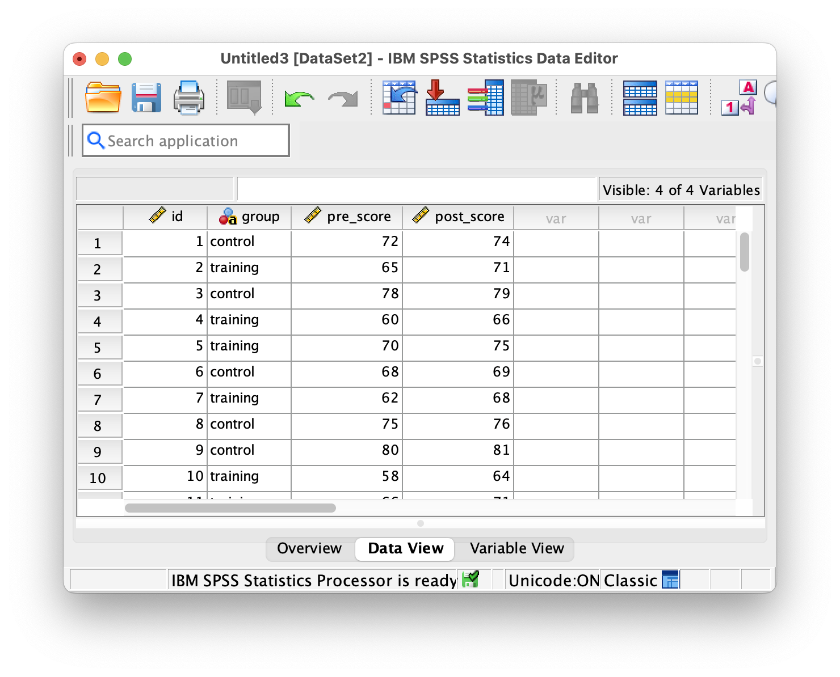
Task: Click the Insert variable icon
Action: point(682,98)
